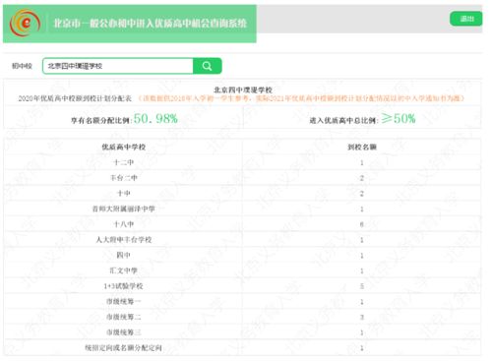Click the quota value for 1+3试验学校
The image size is (491, 361).
[x=362, y=286]
